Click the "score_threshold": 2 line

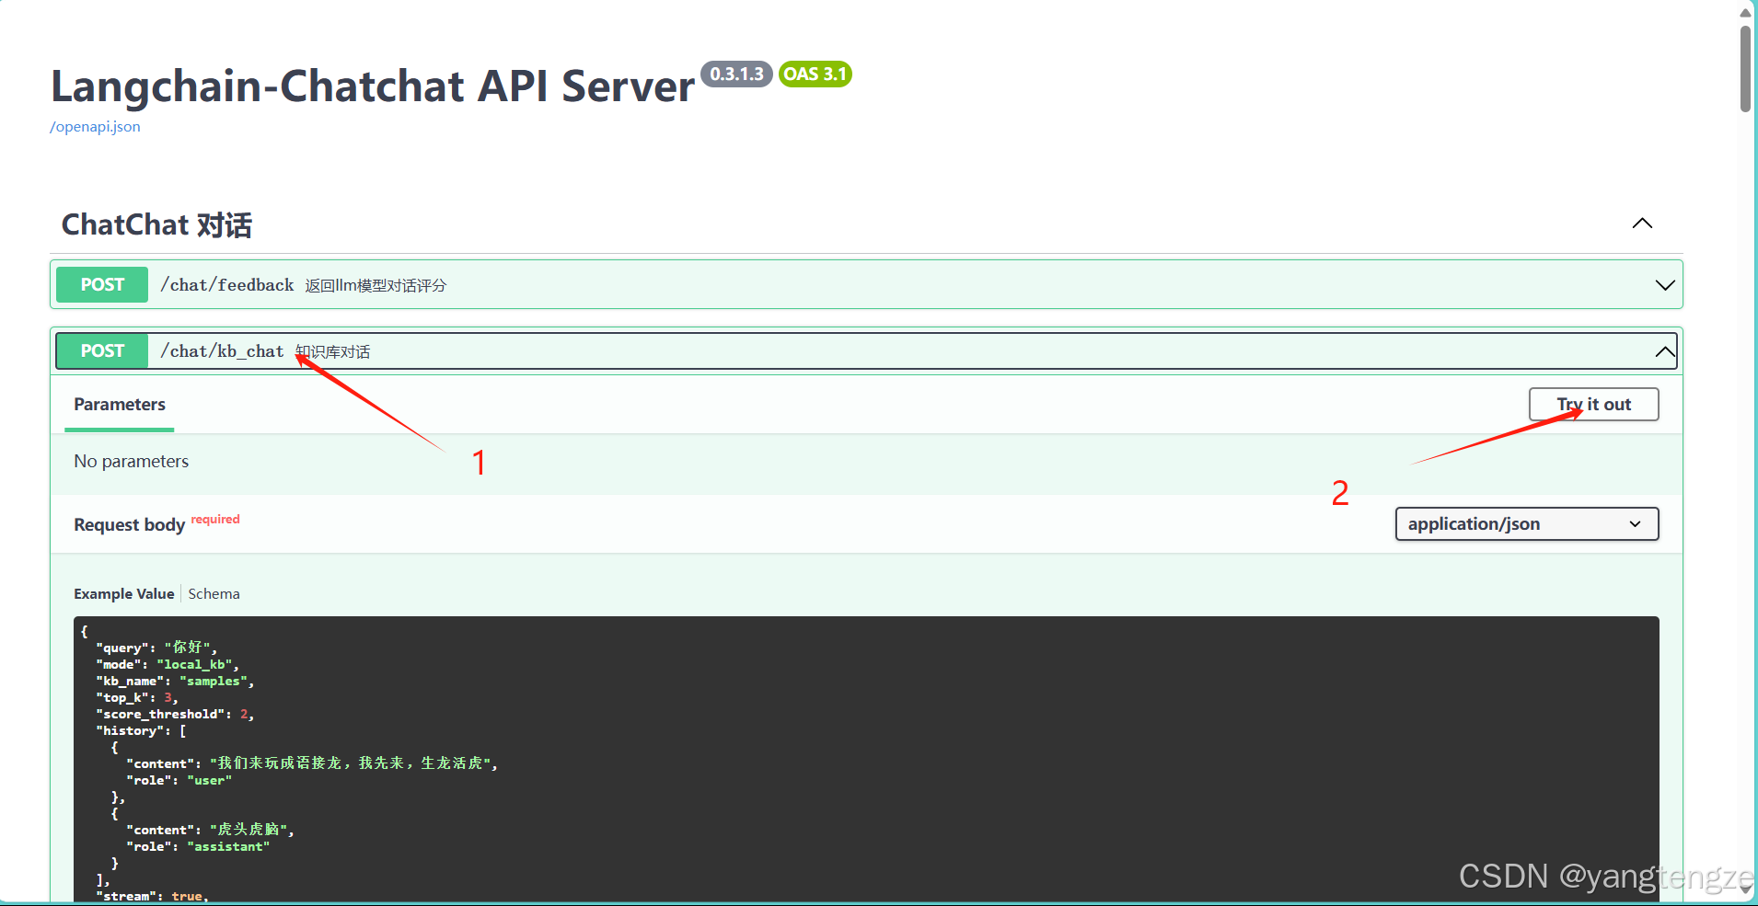click(x=175, y=714)
